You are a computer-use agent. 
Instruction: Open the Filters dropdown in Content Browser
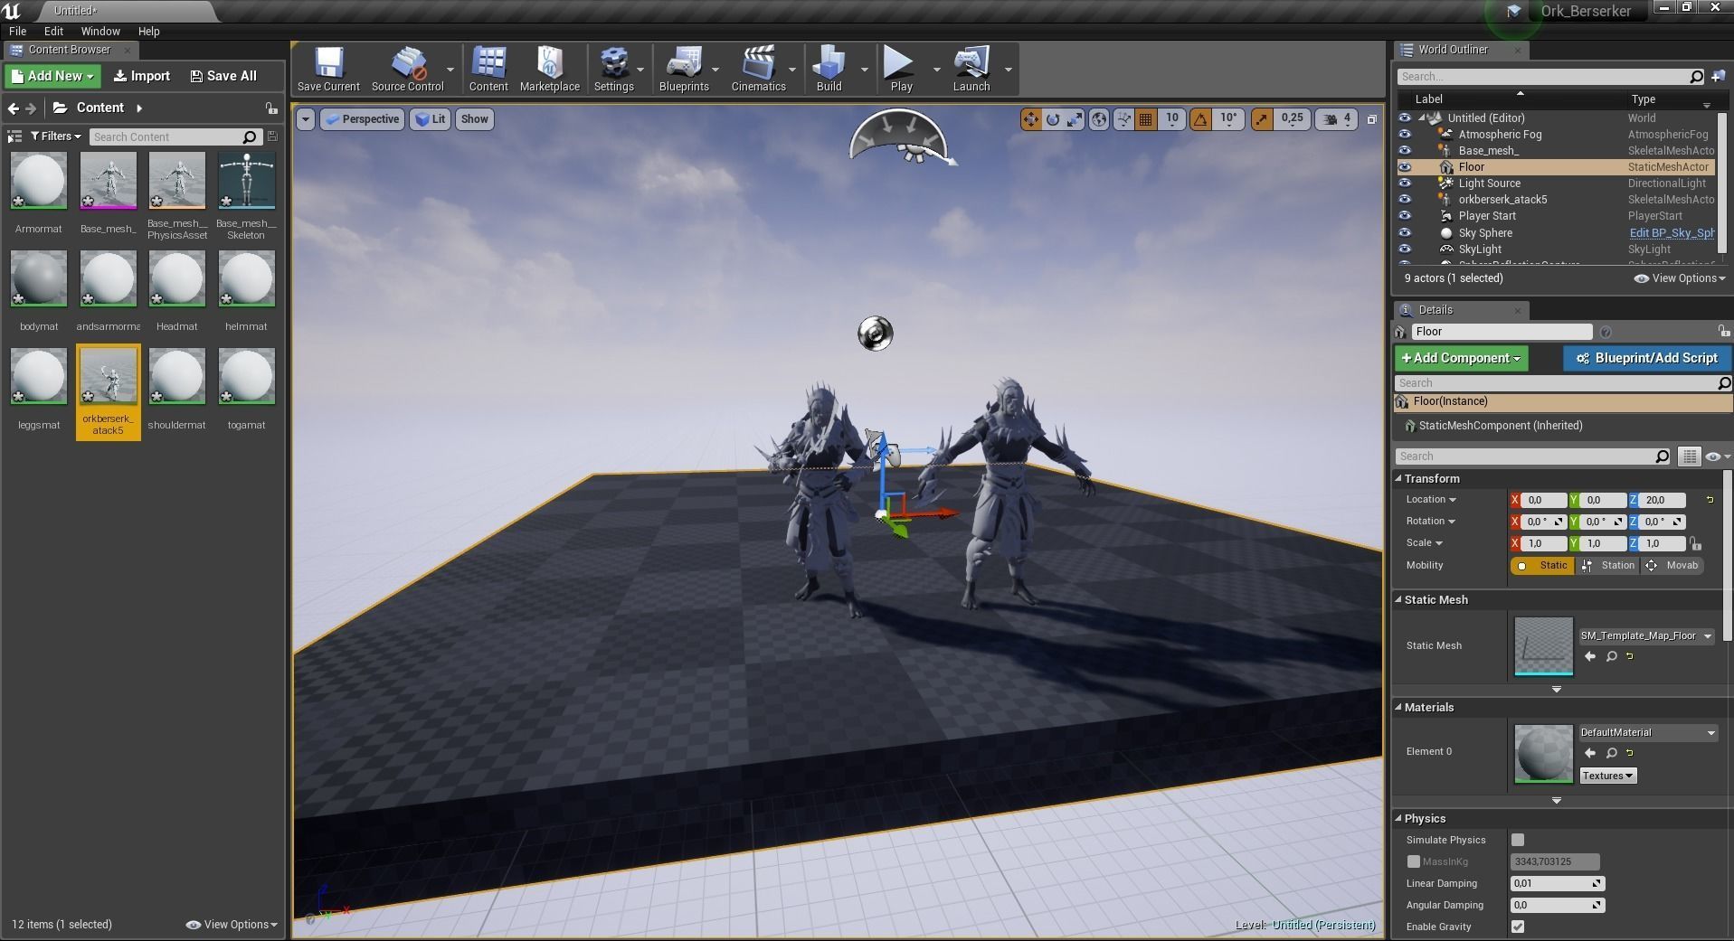[55, 136]
